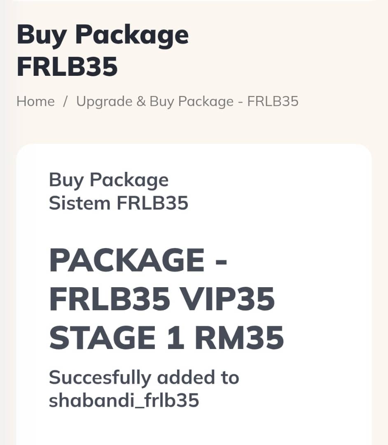Click the bold "Buy Package" page title line
388x445 pixels.
[103, 35]
